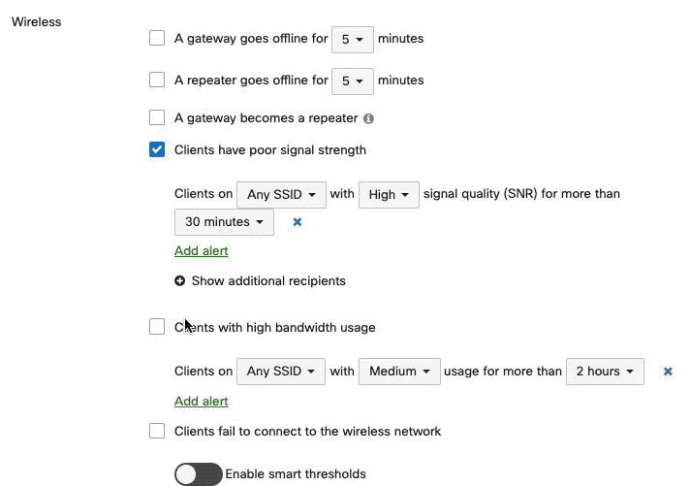This screenshot has width=690, height=486.
Task: Open 'Any SSID' dropdown for signal strength
Action: (281, 194)
